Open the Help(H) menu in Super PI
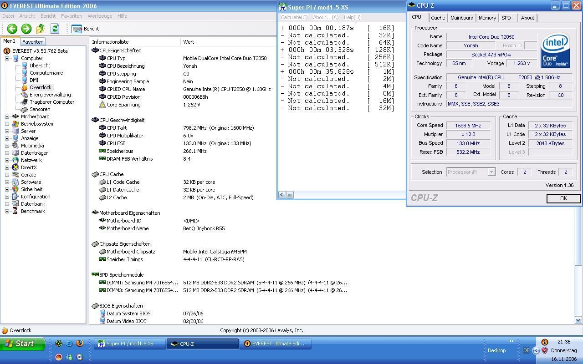The height and width of the screenshot is (364, 583). click(352, 17)
